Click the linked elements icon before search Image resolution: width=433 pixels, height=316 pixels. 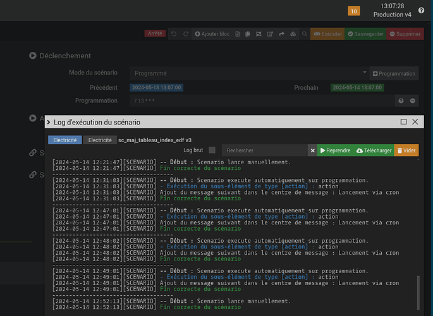click(x=293, y=34)
